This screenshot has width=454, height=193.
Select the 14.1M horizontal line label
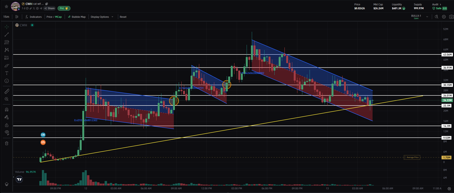446,126
